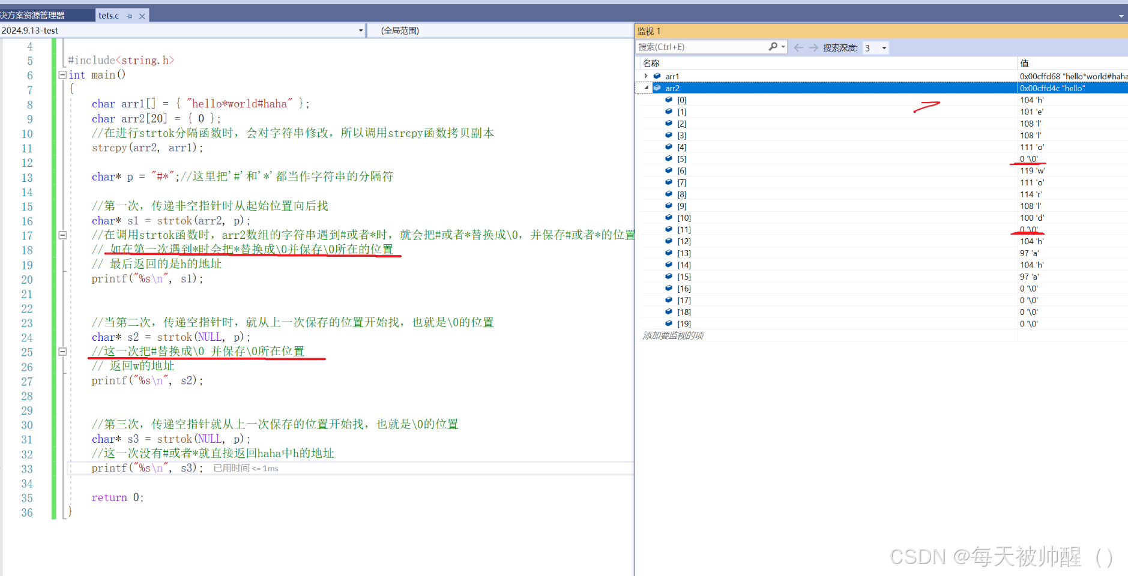Collapse the comment block at line 25
Viewport: 1128px width, 576px height.
(x=62, y=352)
